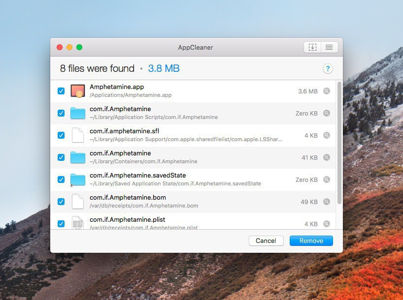Uncheck the Containers com.if.Amphetamine checkbox
403x300 pixels.
coord(61,157)
